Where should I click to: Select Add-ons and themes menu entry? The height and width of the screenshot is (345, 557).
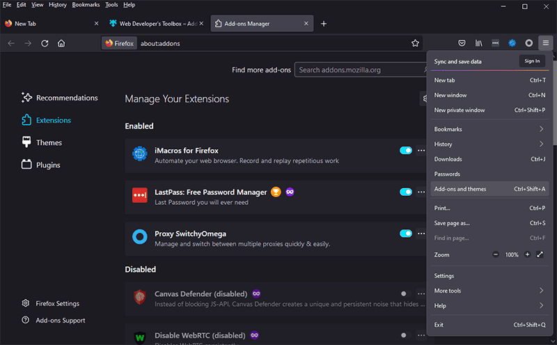[489, 189]
